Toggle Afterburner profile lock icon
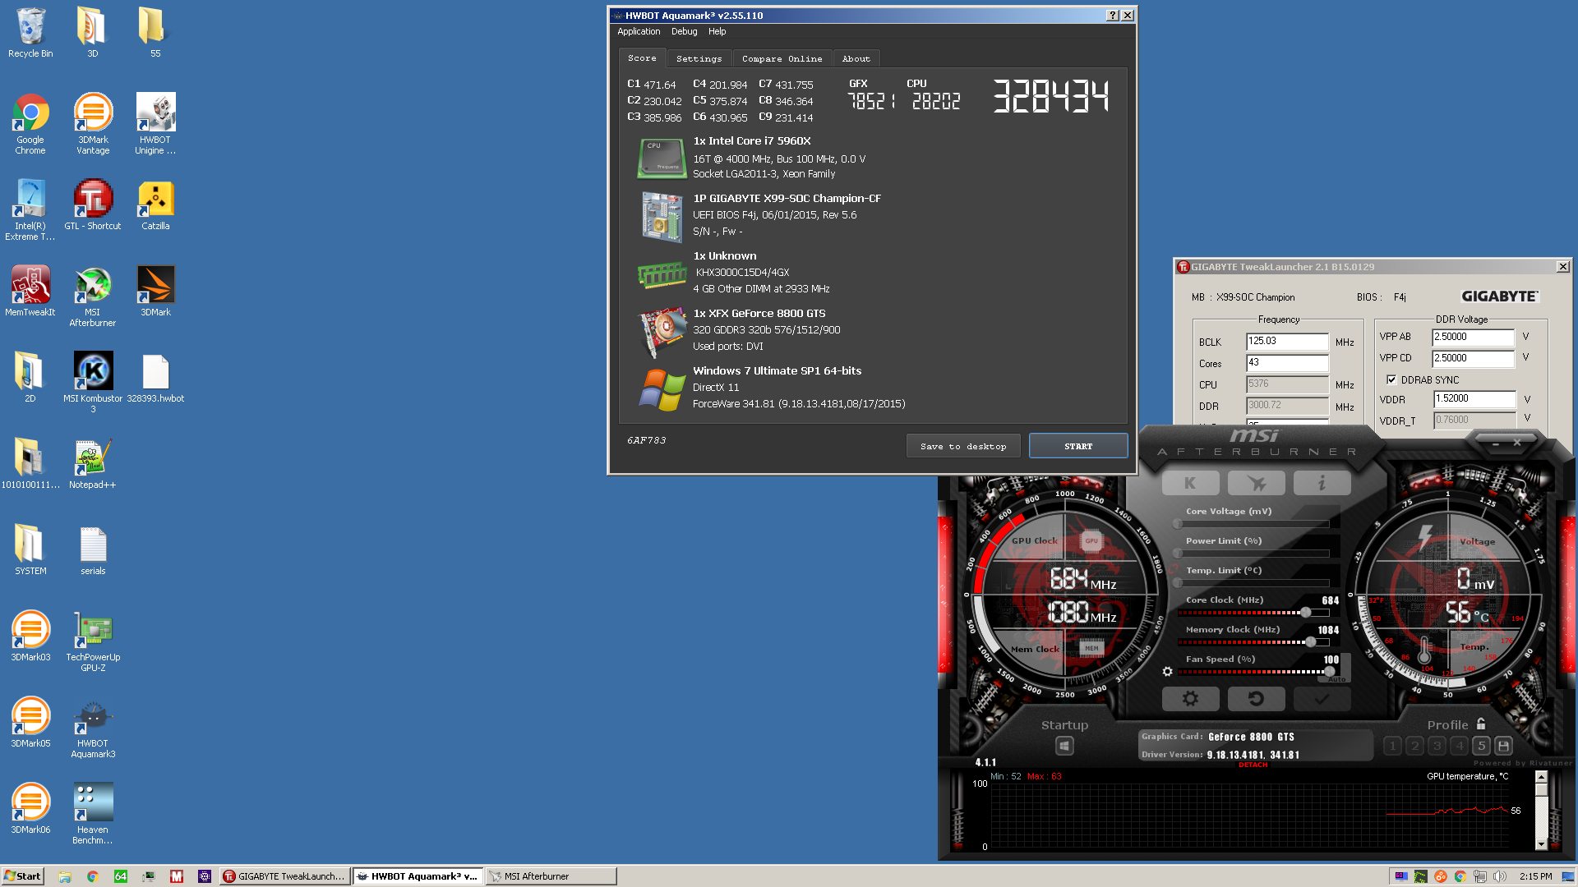The width and height of the screenshot is (1578, 887). 1481,724
